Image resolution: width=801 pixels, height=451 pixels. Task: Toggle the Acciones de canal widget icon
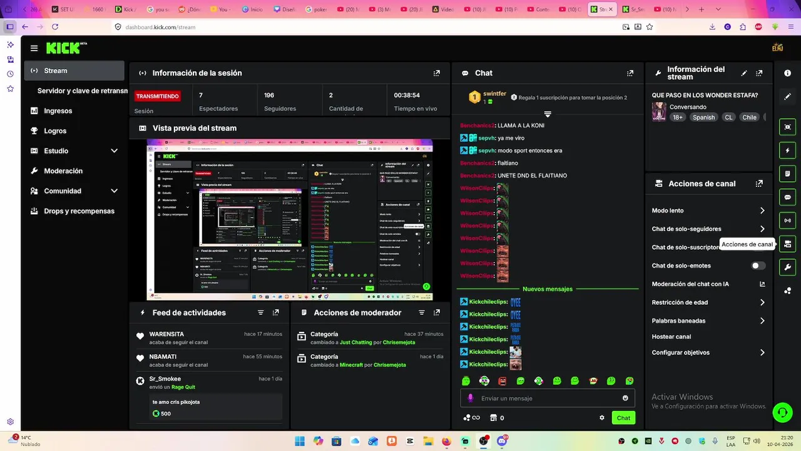(787, 244)
